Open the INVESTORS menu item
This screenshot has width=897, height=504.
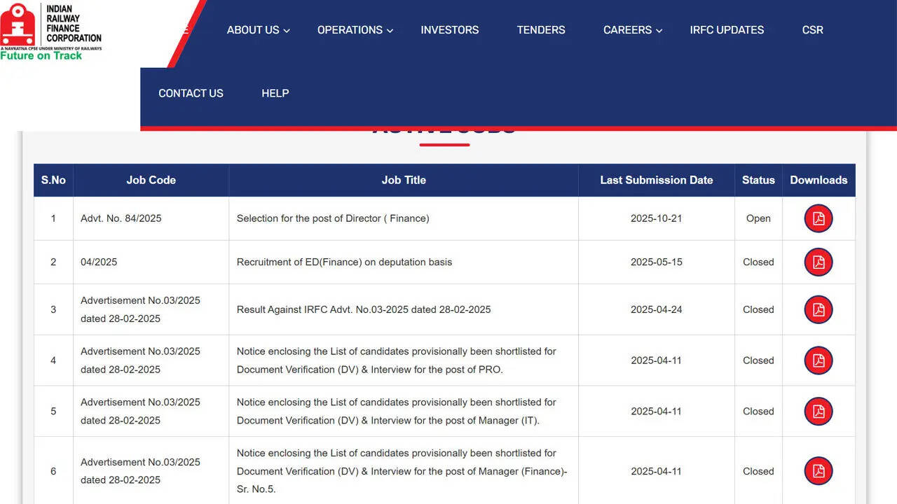449,30
